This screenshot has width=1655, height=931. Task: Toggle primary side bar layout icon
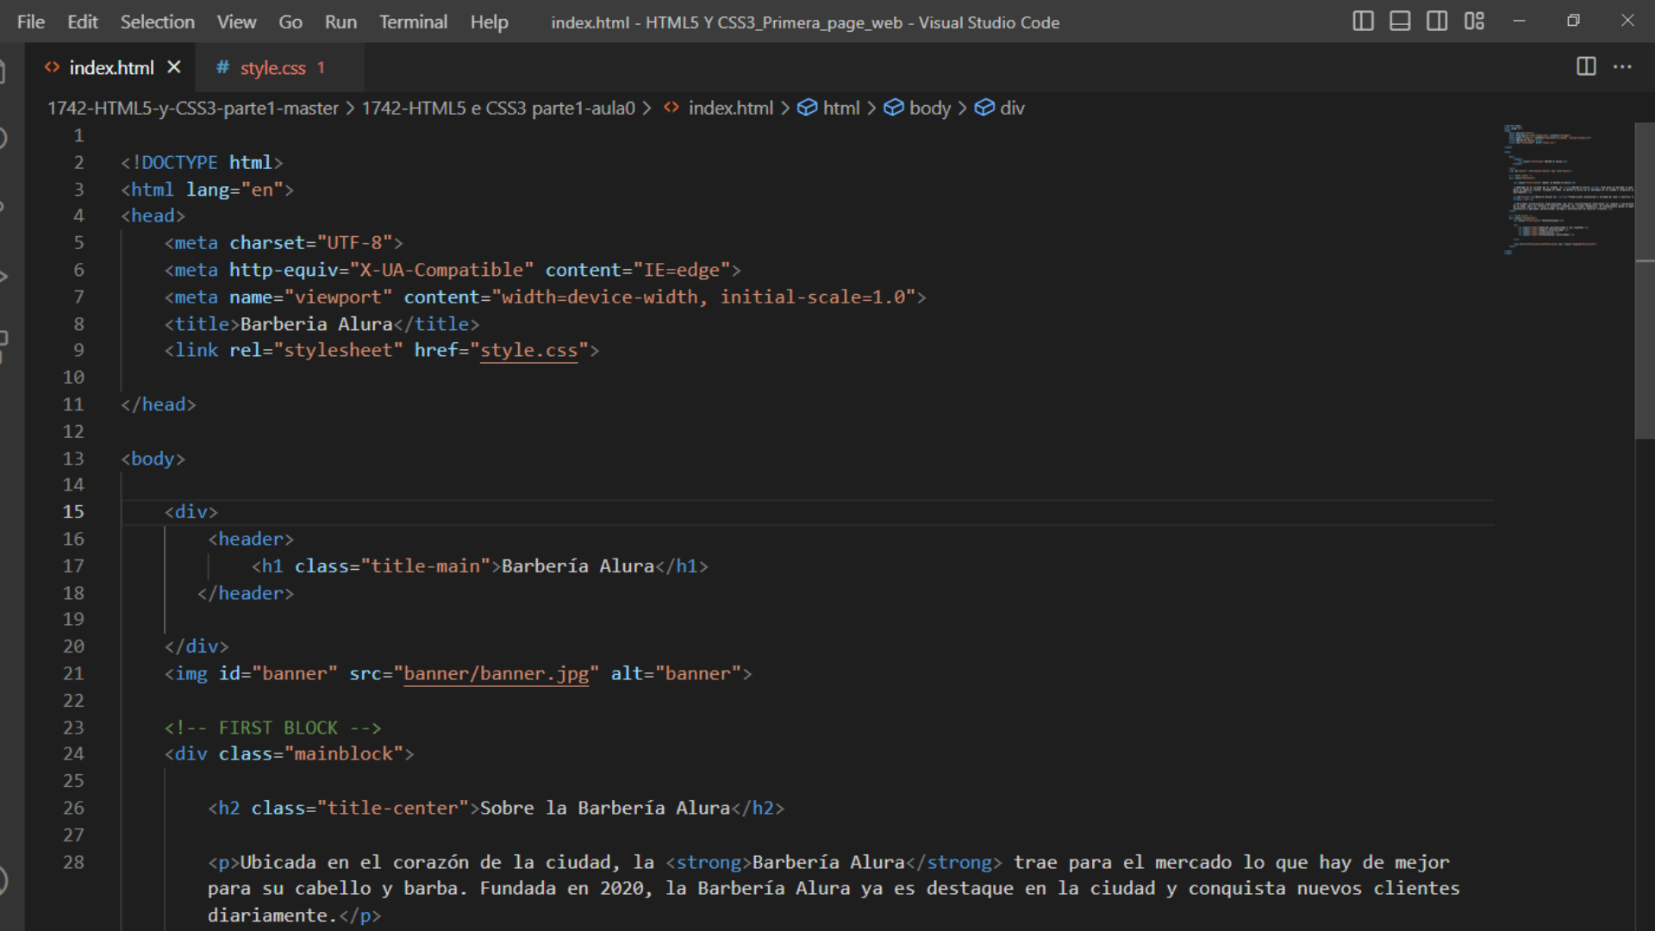click(1363, 22)
